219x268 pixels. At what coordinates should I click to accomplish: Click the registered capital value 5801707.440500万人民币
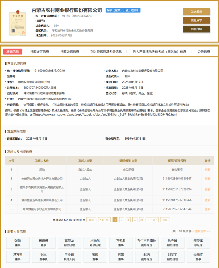pyautogui.click(x=40, y=88)
